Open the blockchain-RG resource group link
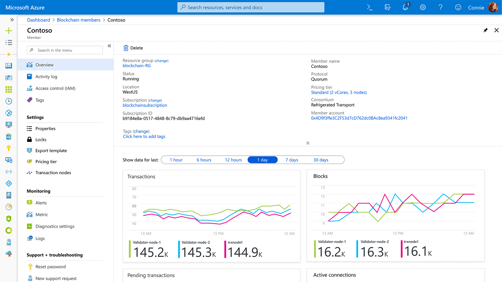This screenshot has height=282, width=502. (137, 65)
